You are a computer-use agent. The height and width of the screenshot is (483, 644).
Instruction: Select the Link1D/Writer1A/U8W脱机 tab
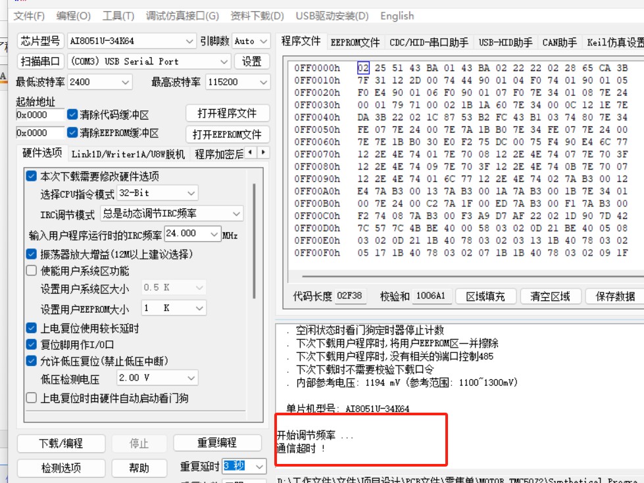click(x=128, y=154)
